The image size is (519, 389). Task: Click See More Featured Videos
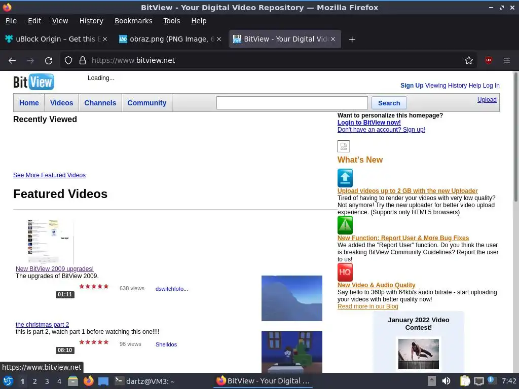[x=49, y=175]
